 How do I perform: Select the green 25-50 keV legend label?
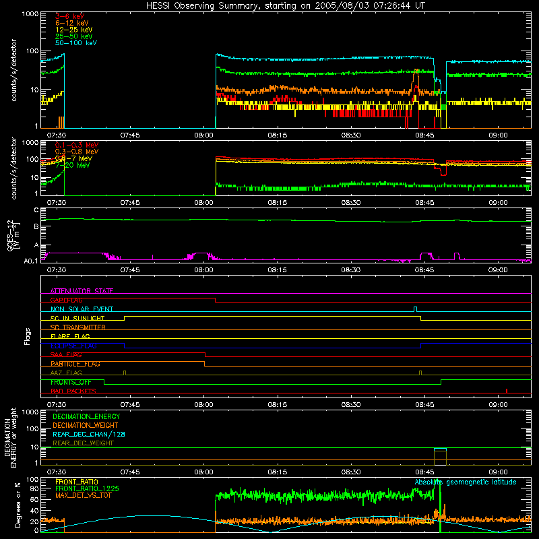[x=74, y=36]
